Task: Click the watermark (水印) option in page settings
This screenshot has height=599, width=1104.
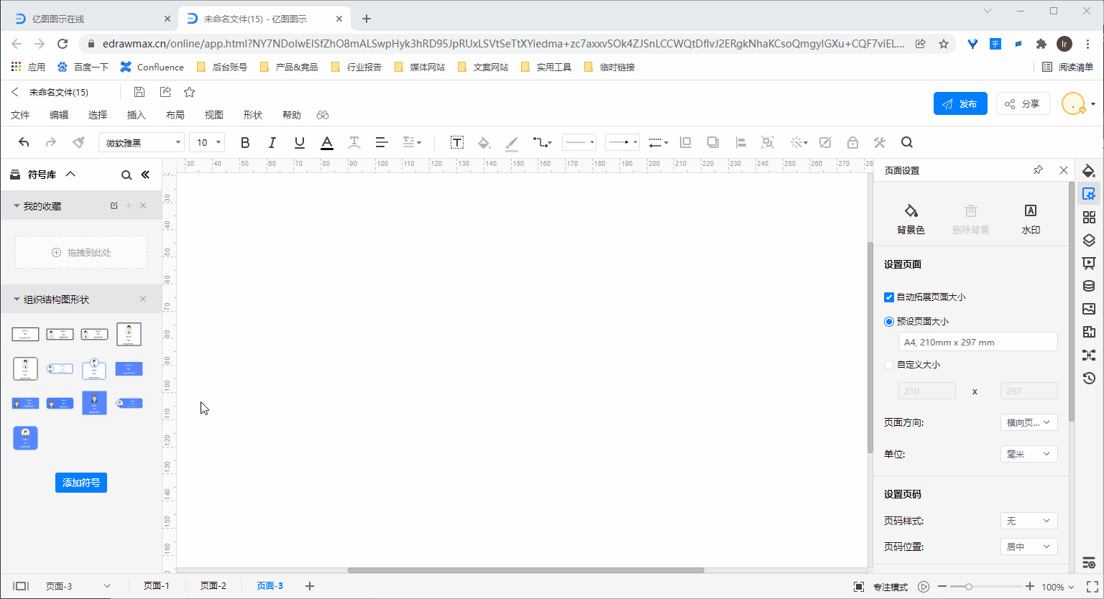Action: pos(1031,215)
